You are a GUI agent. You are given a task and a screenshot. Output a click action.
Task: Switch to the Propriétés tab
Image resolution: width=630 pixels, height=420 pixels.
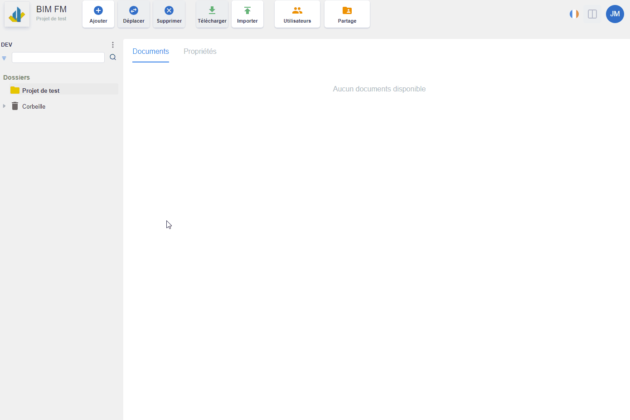(200, 52)
